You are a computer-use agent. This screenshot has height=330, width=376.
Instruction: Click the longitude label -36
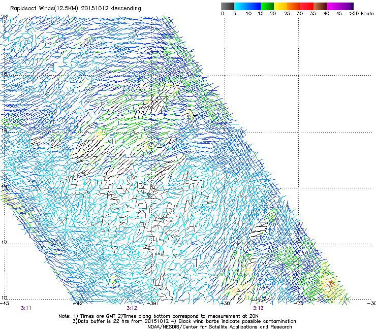point(225,304)
